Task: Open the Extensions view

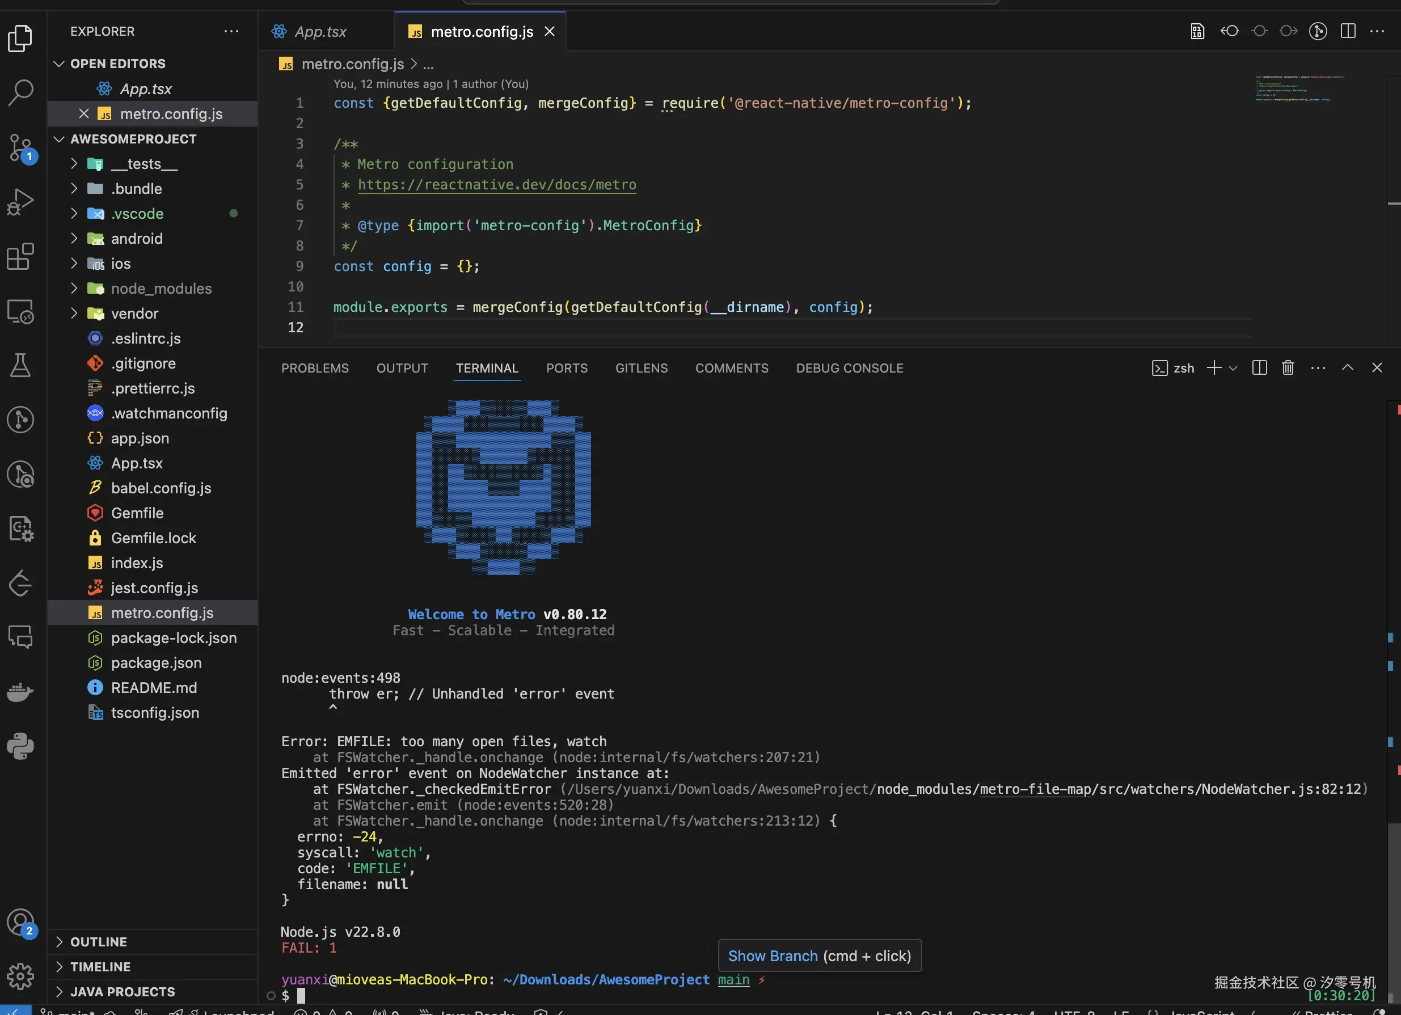Action: (20, 256)
